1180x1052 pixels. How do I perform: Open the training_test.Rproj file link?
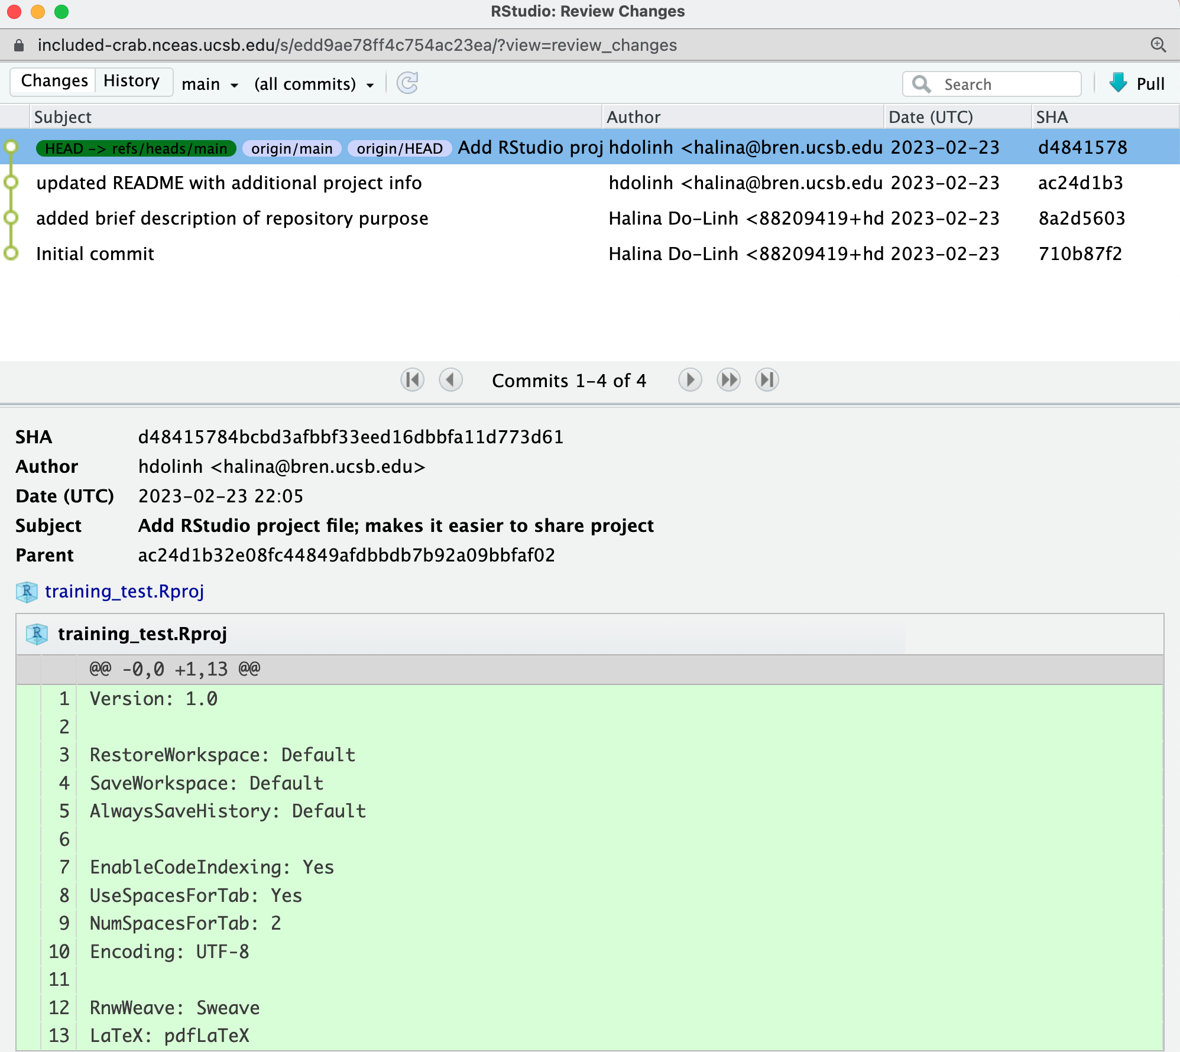124,592
